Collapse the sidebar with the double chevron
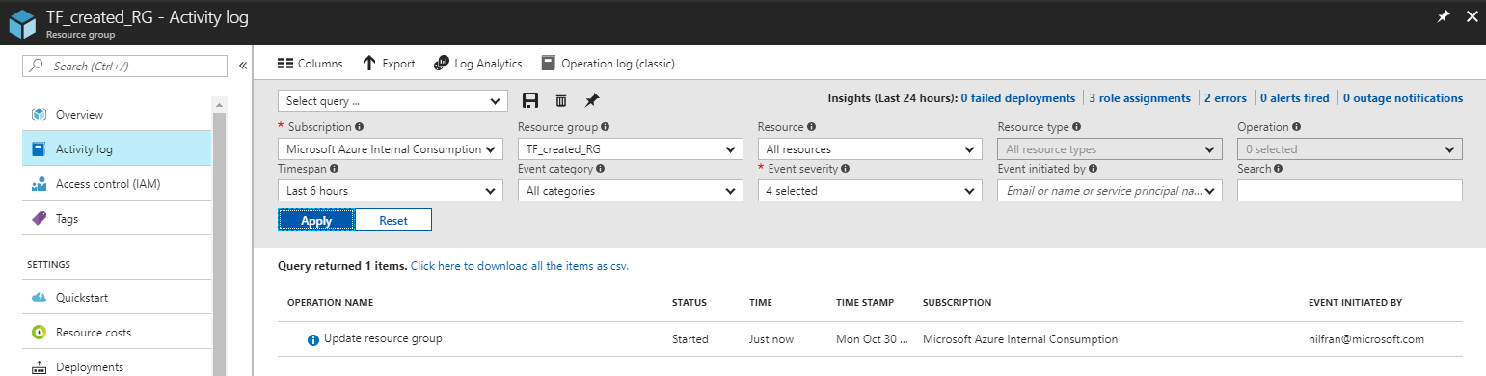Image resolution: width=1486 pixels, height=376 pixels. point(243,66)
